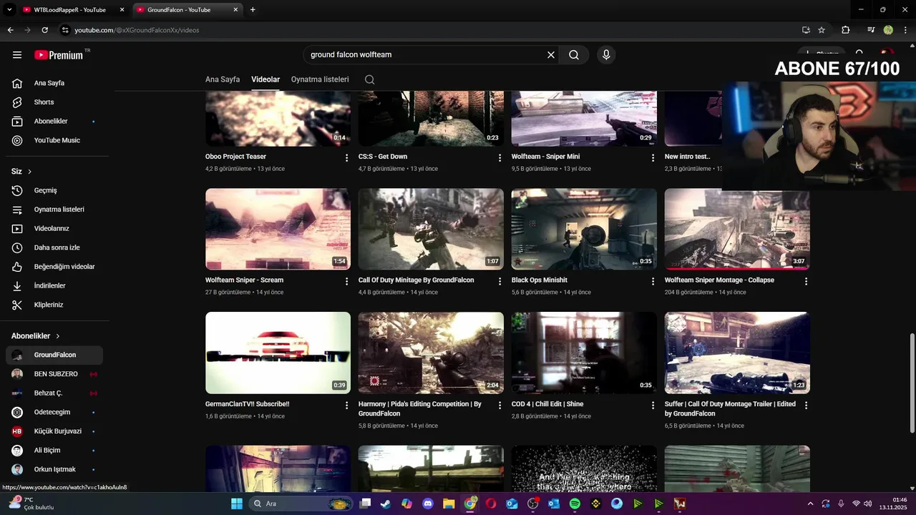This screenshot has height=515, width=916.
Task: Play GermanClanTV Subscribe thumbnail
Action: [278, 353]
